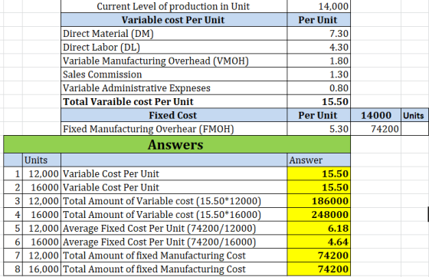
Task: Select the 12,000 units cell in row 3
Action: coord(41,201)
